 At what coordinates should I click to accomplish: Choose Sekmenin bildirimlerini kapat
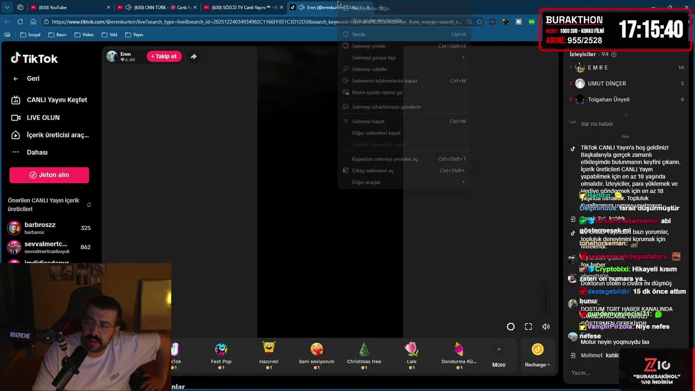click(404, 81)
